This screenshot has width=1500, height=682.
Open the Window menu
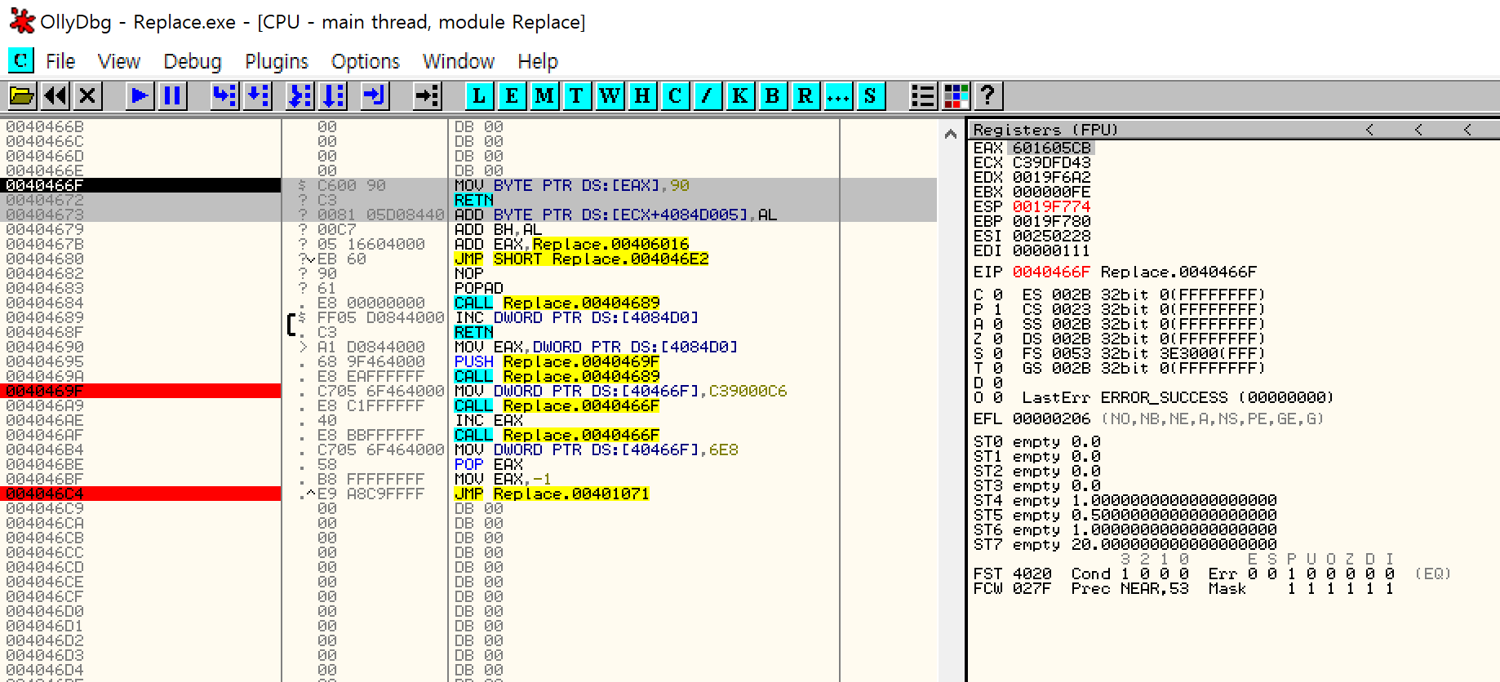pyautogui.click(x=459, y=61)
